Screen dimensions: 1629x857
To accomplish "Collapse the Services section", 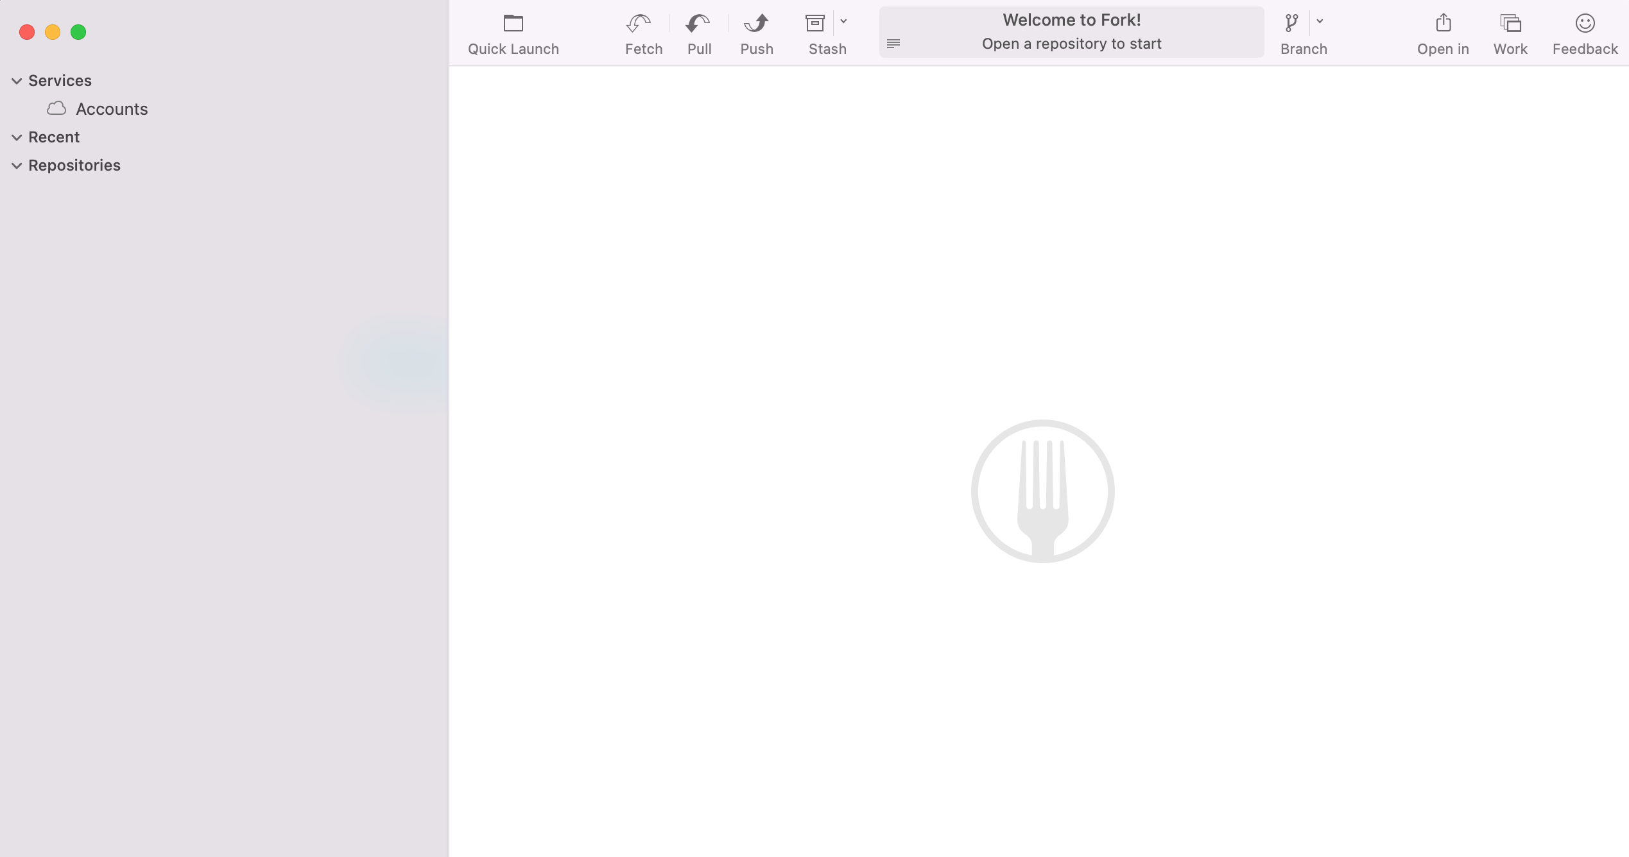I will click(17, 81).
